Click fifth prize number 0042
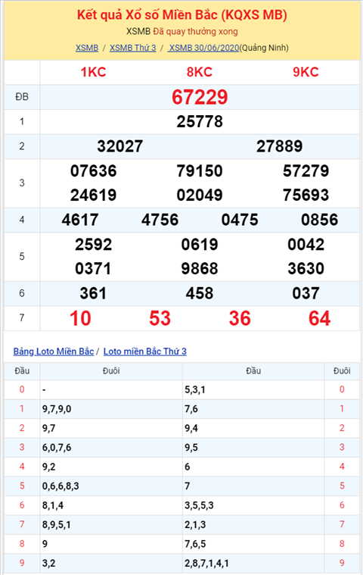This screenshot has width=363, height=575. (x=306, y=245)
